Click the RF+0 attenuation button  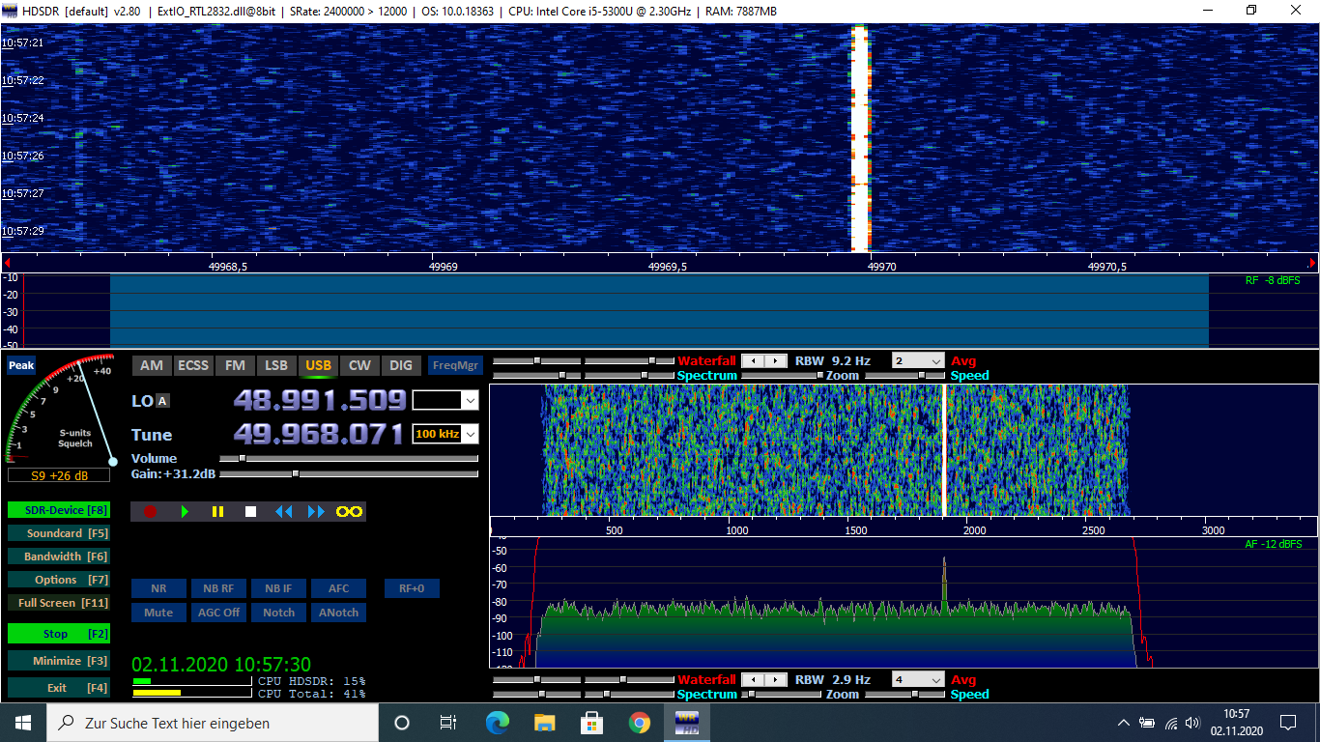point(412,588)
